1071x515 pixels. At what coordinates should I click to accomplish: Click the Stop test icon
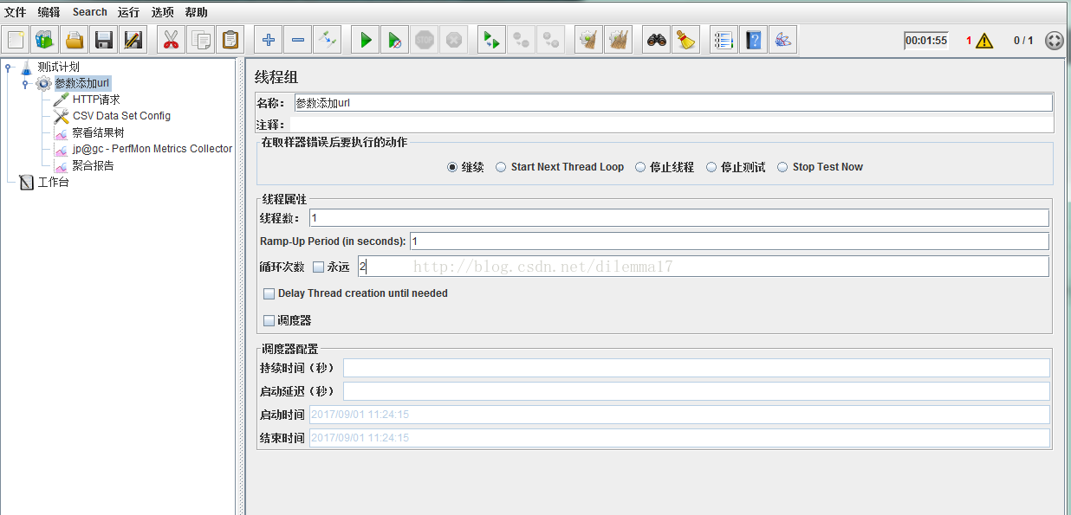[x=424, y=40]
